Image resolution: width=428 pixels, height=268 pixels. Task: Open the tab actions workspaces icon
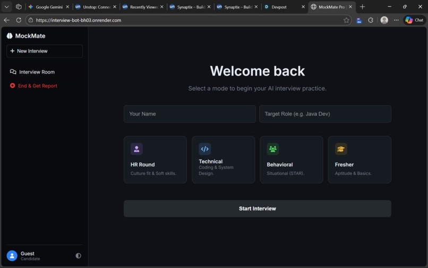point(19,7)
